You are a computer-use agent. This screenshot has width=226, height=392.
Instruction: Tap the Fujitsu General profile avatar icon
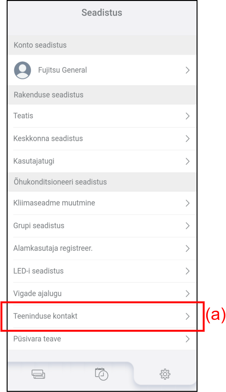[22, 70]
